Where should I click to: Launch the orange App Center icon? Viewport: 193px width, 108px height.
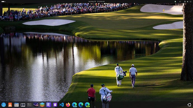pos(10,105)
